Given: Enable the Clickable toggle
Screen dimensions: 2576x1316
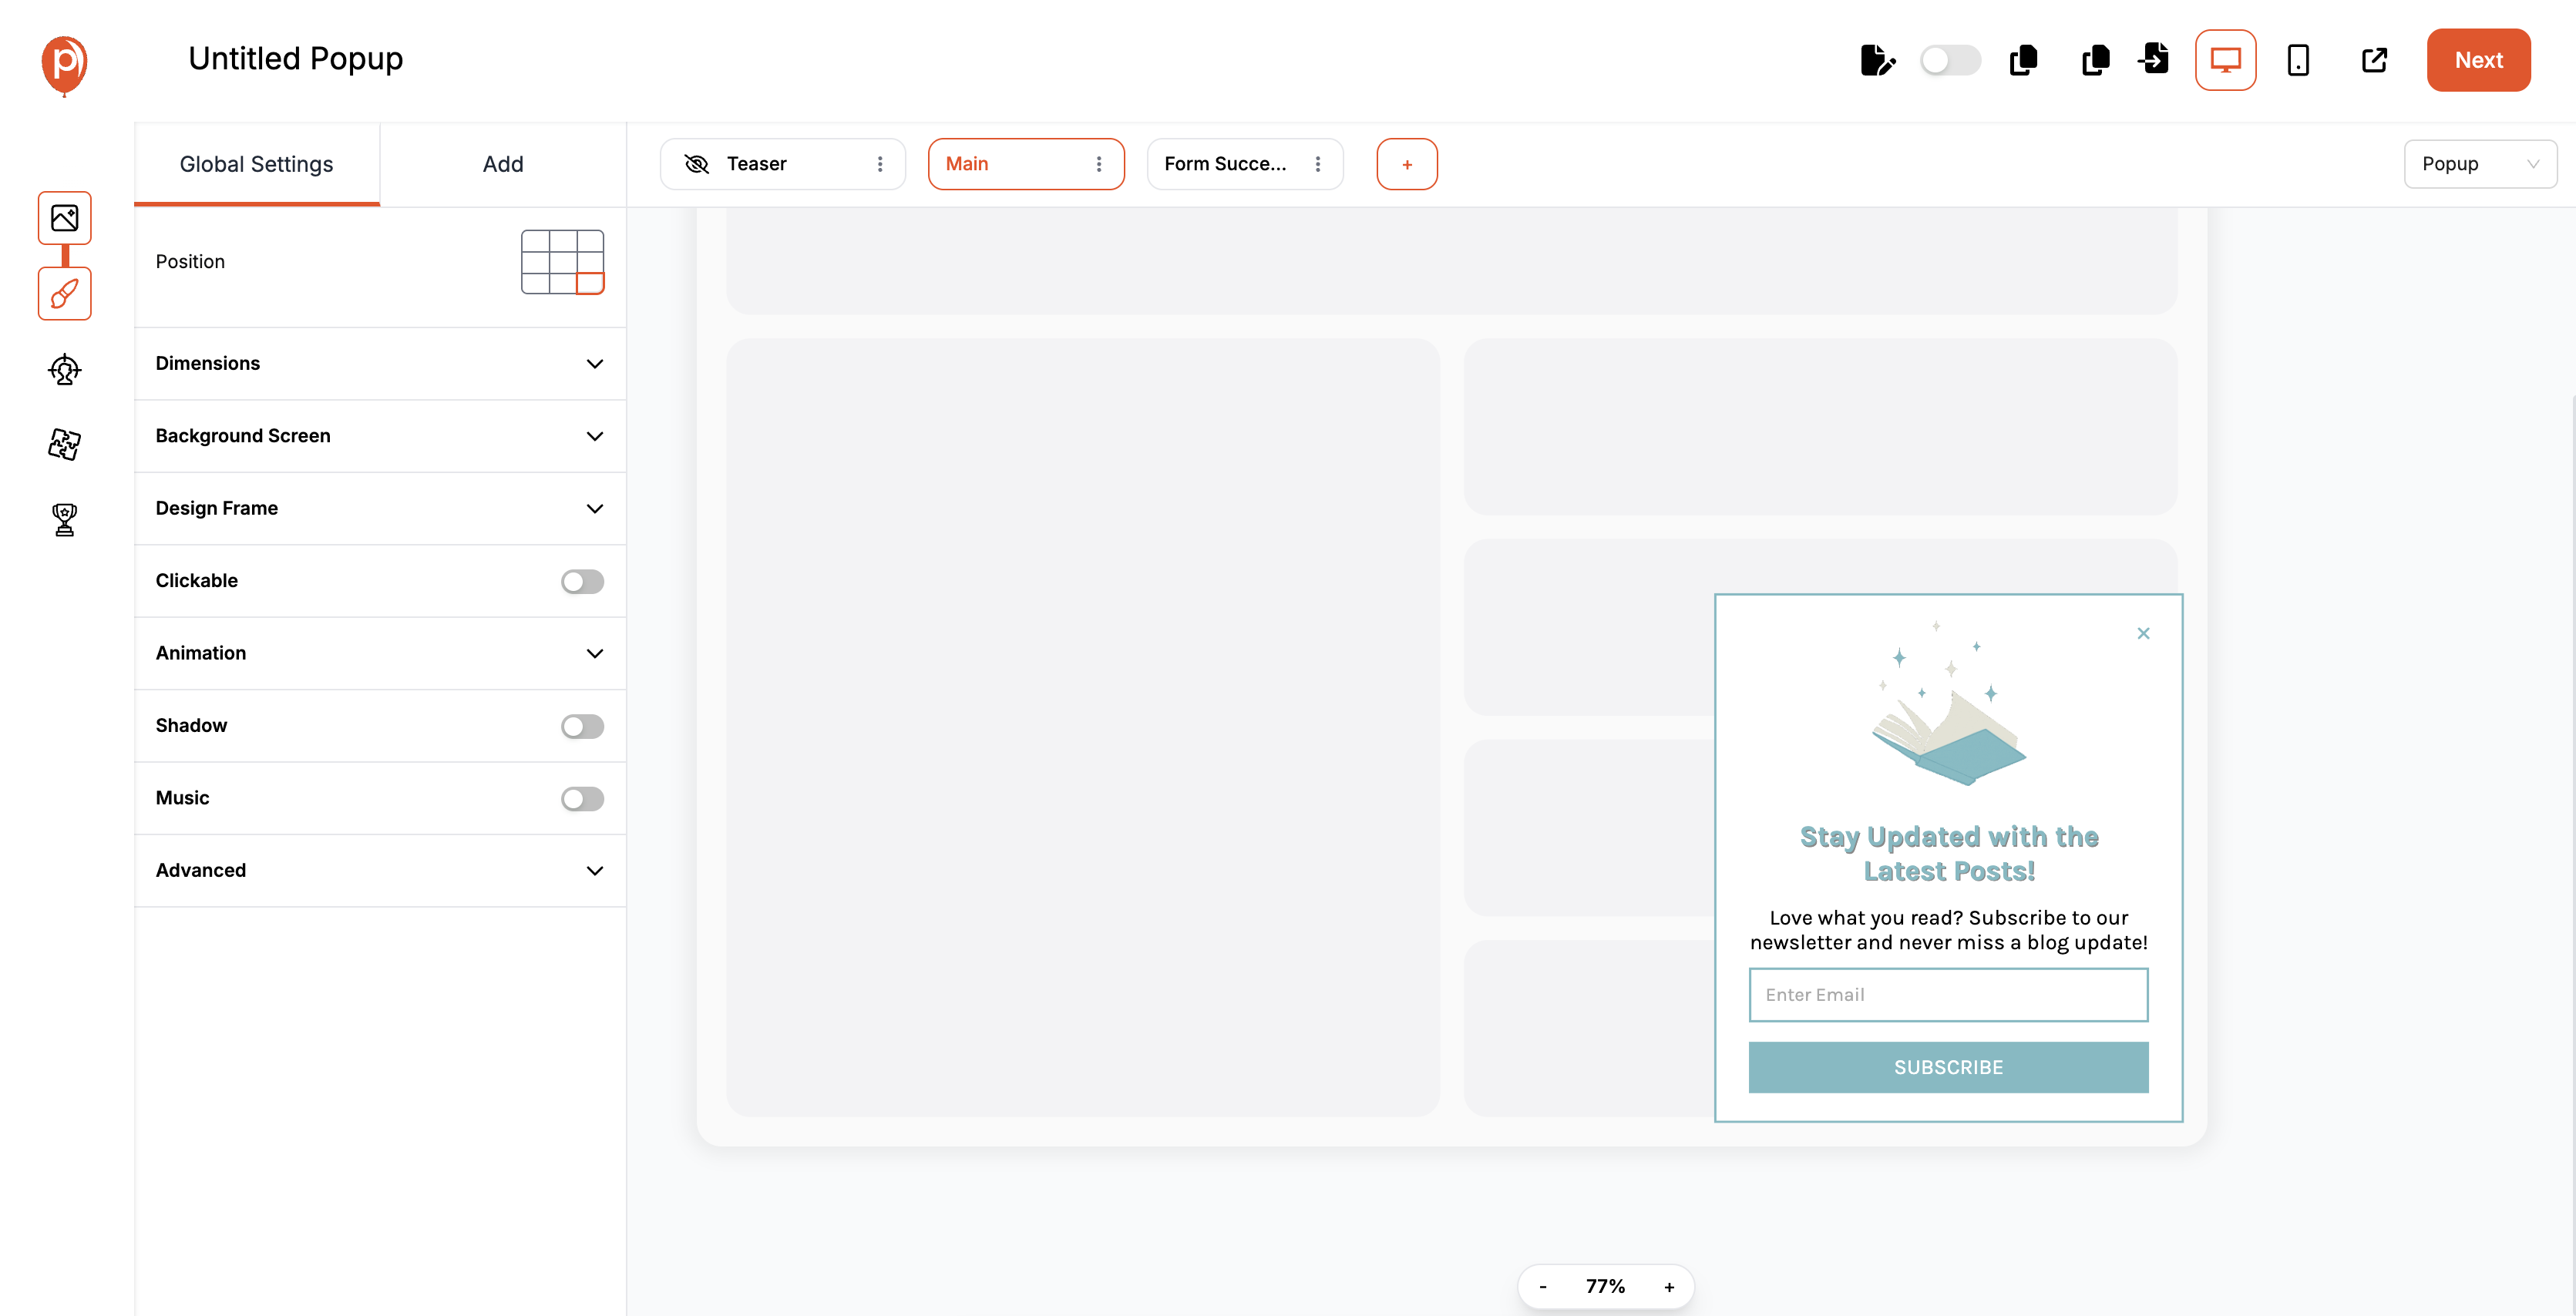Looking at the screenshot, I should [581, 580].
